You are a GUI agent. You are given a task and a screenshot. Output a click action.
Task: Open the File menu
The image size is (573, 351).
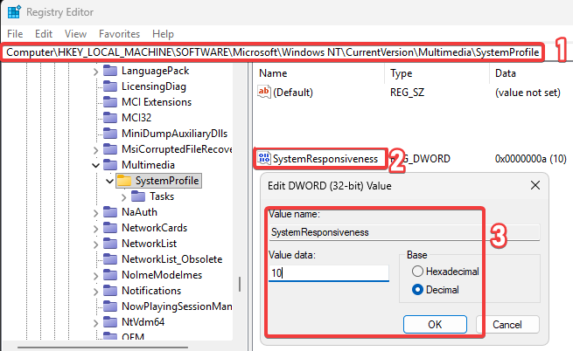[15, 34]
